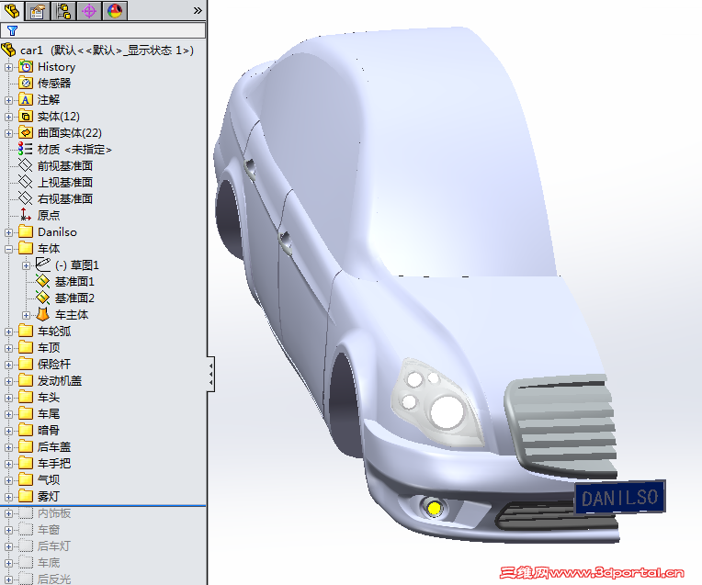Image resolution: width=702 pixels, height=585 pixels.
Task: Select the greyed 后车灯 tree item
Action: [53, 546]
